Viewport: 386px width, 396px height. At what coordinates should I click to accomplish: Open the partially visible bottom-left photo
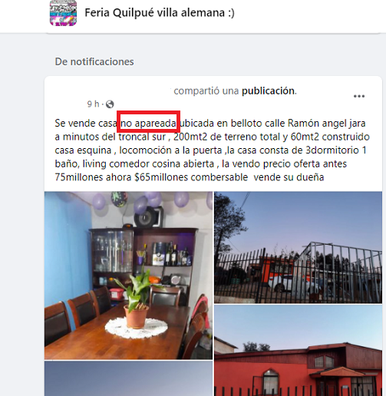point(128,378)
